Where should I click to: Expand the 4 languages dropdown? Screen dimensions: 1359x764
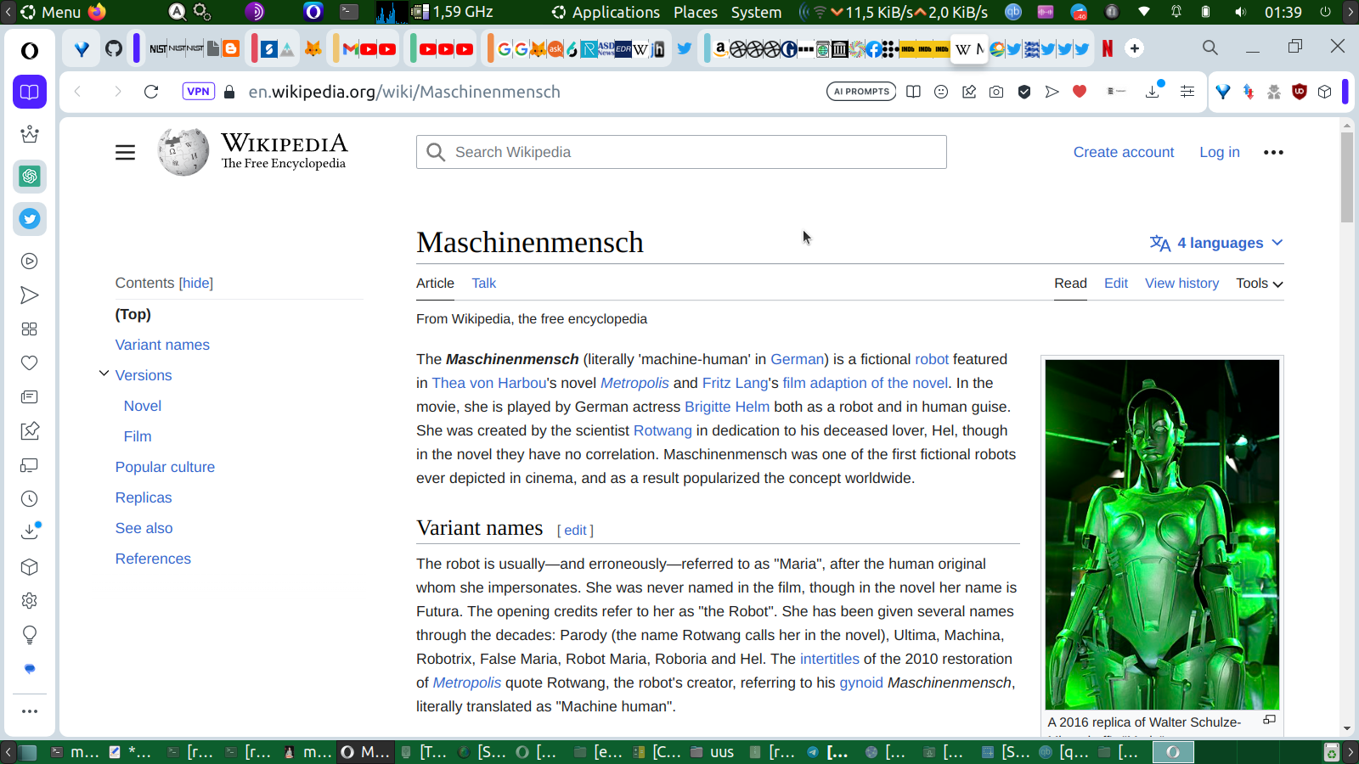[1216, 243]
